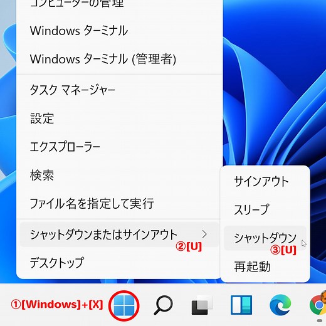Open Task View on the taskbar

202,305
